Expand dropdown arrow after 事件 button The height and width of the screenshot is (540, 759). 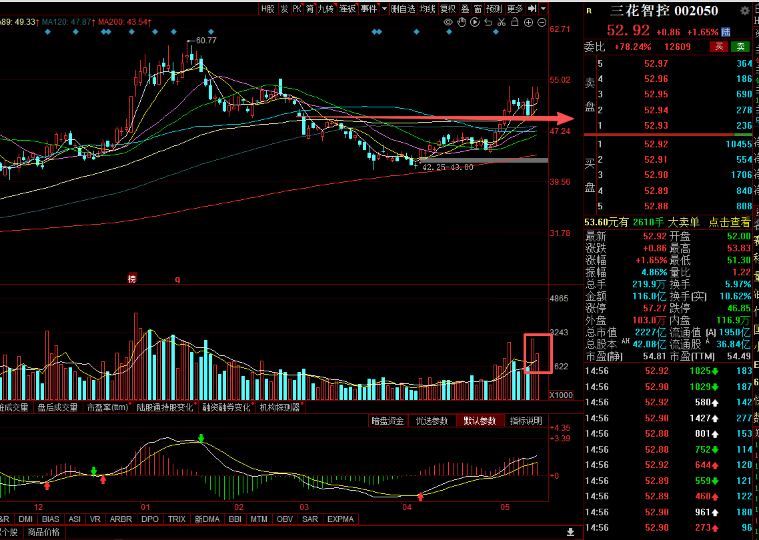[384, 9]
